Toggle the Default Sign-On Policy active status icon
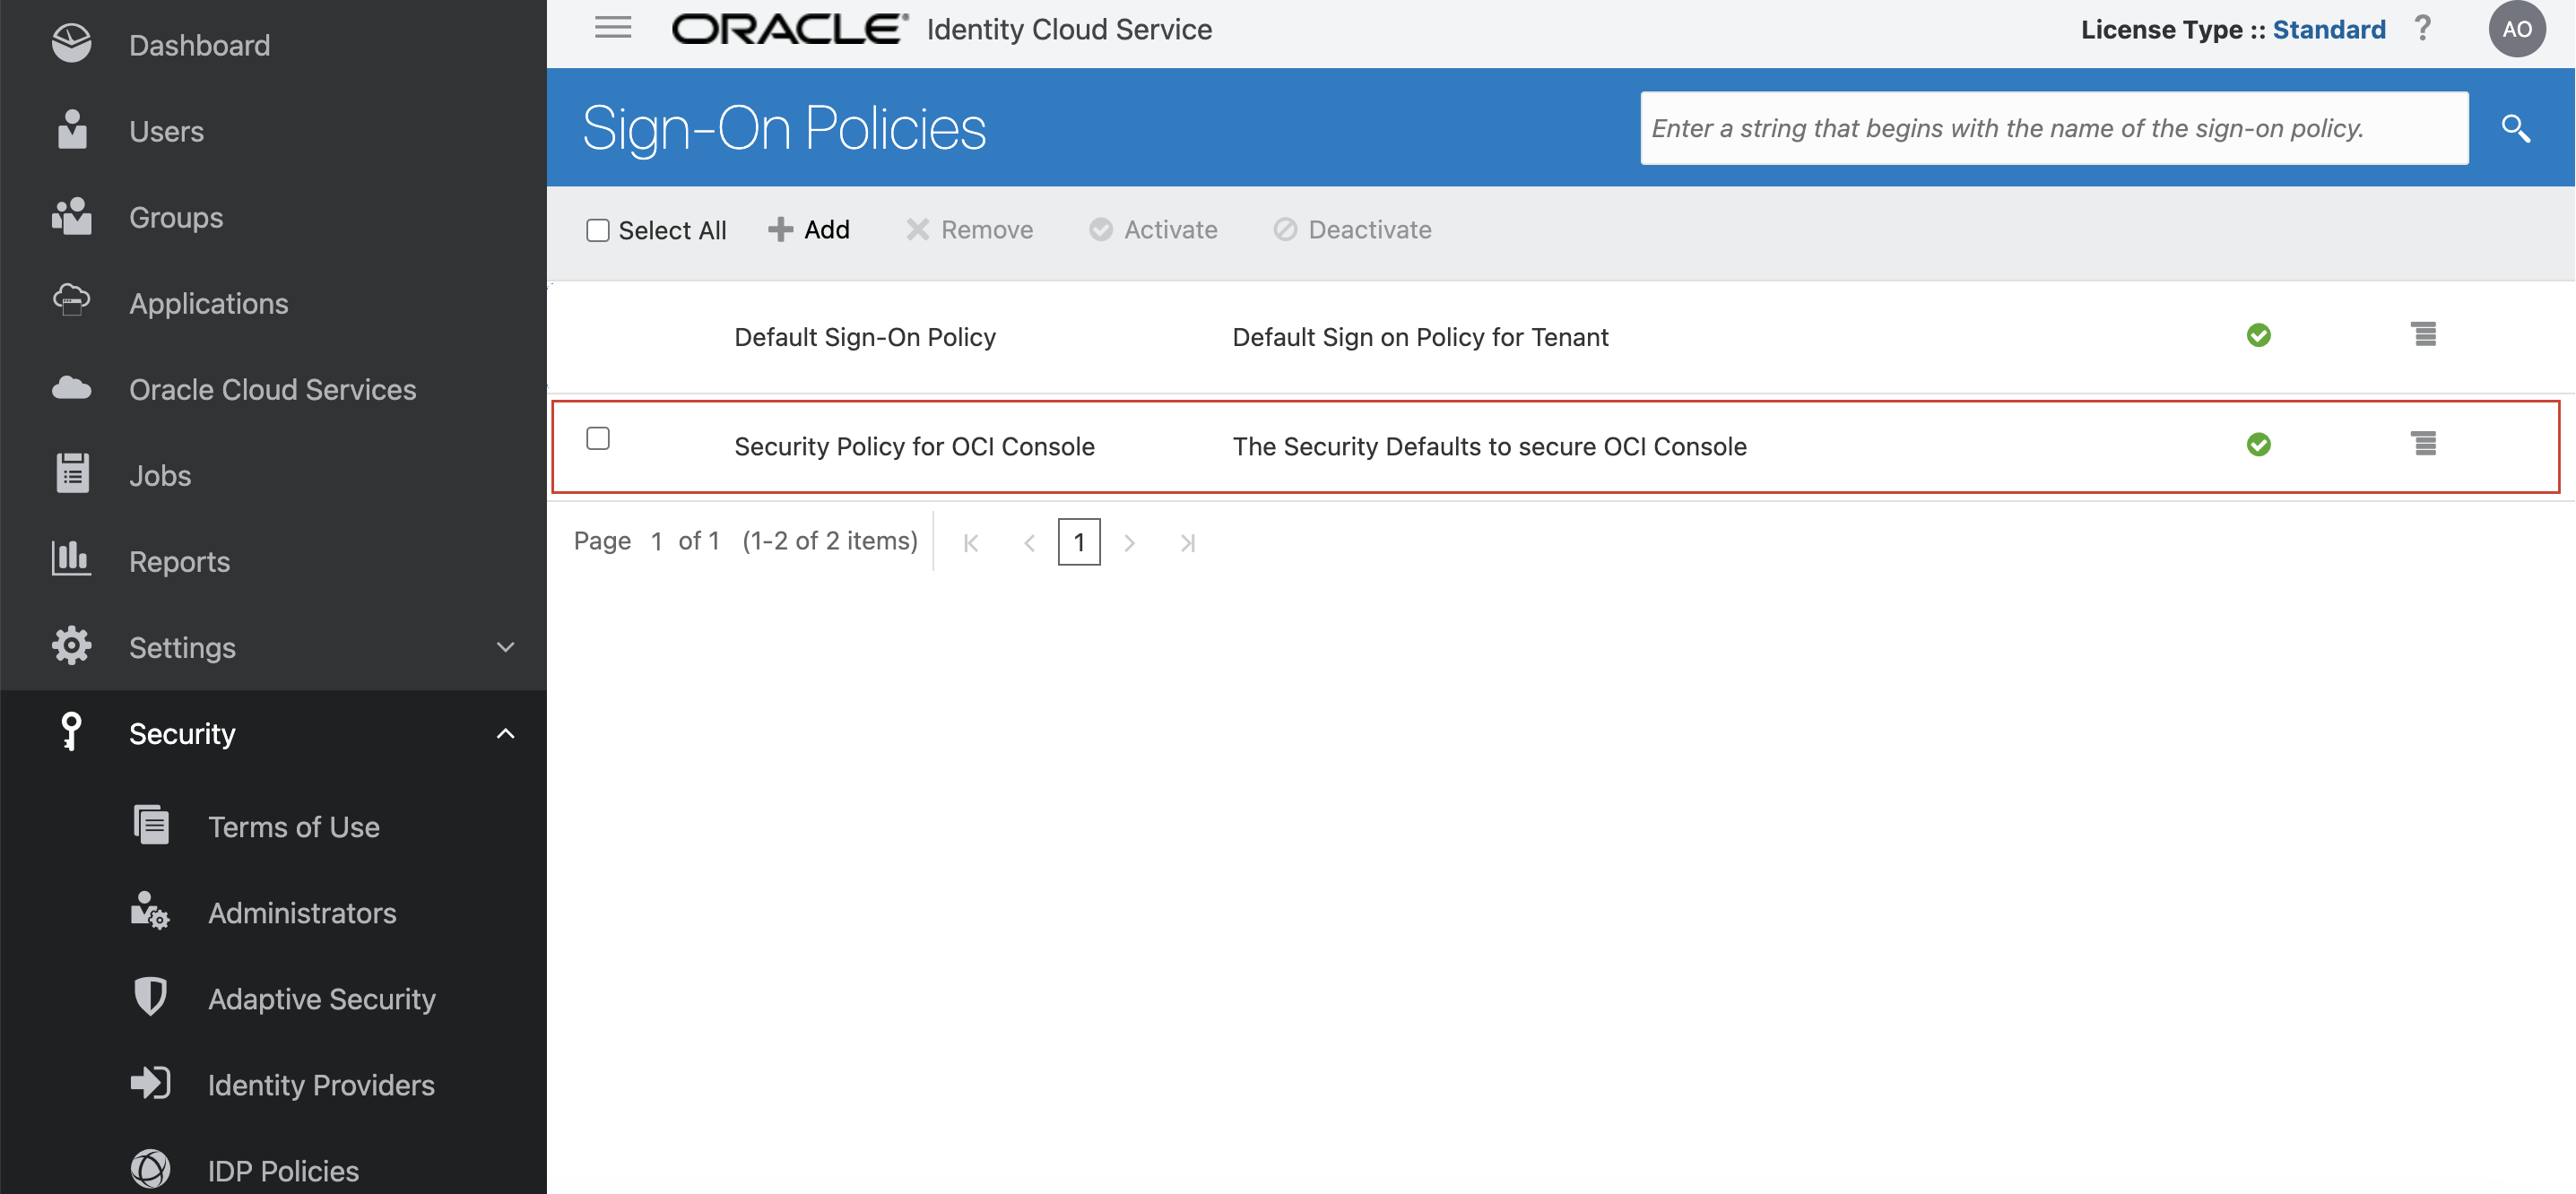Image resolution: width=2576 pixels, height=1194 pixels. 2260,336
